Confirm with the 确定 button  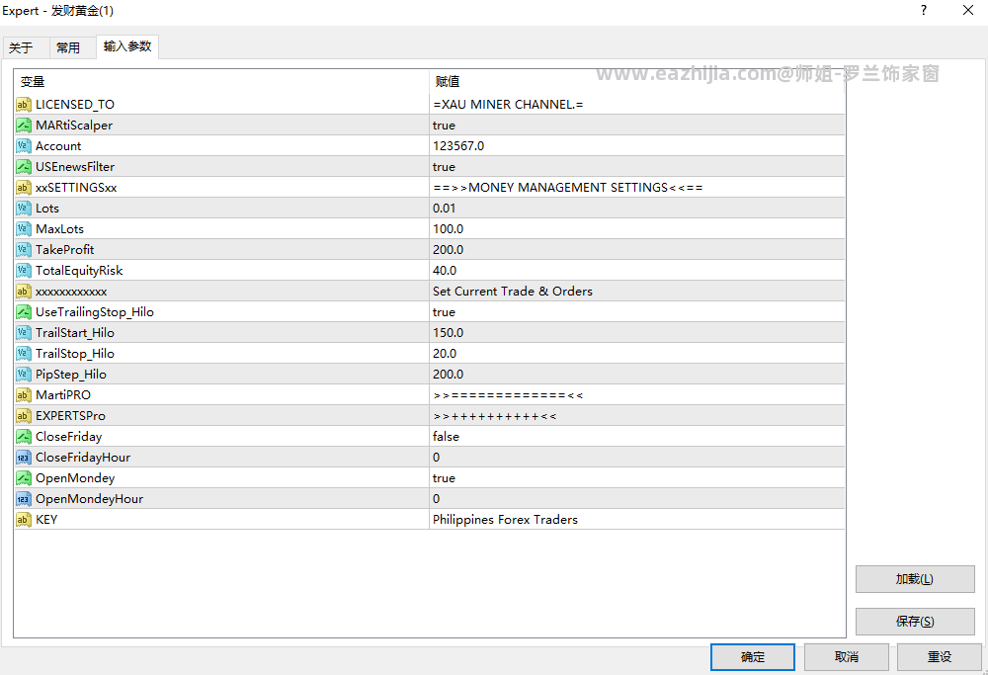[x=752, y=657]
